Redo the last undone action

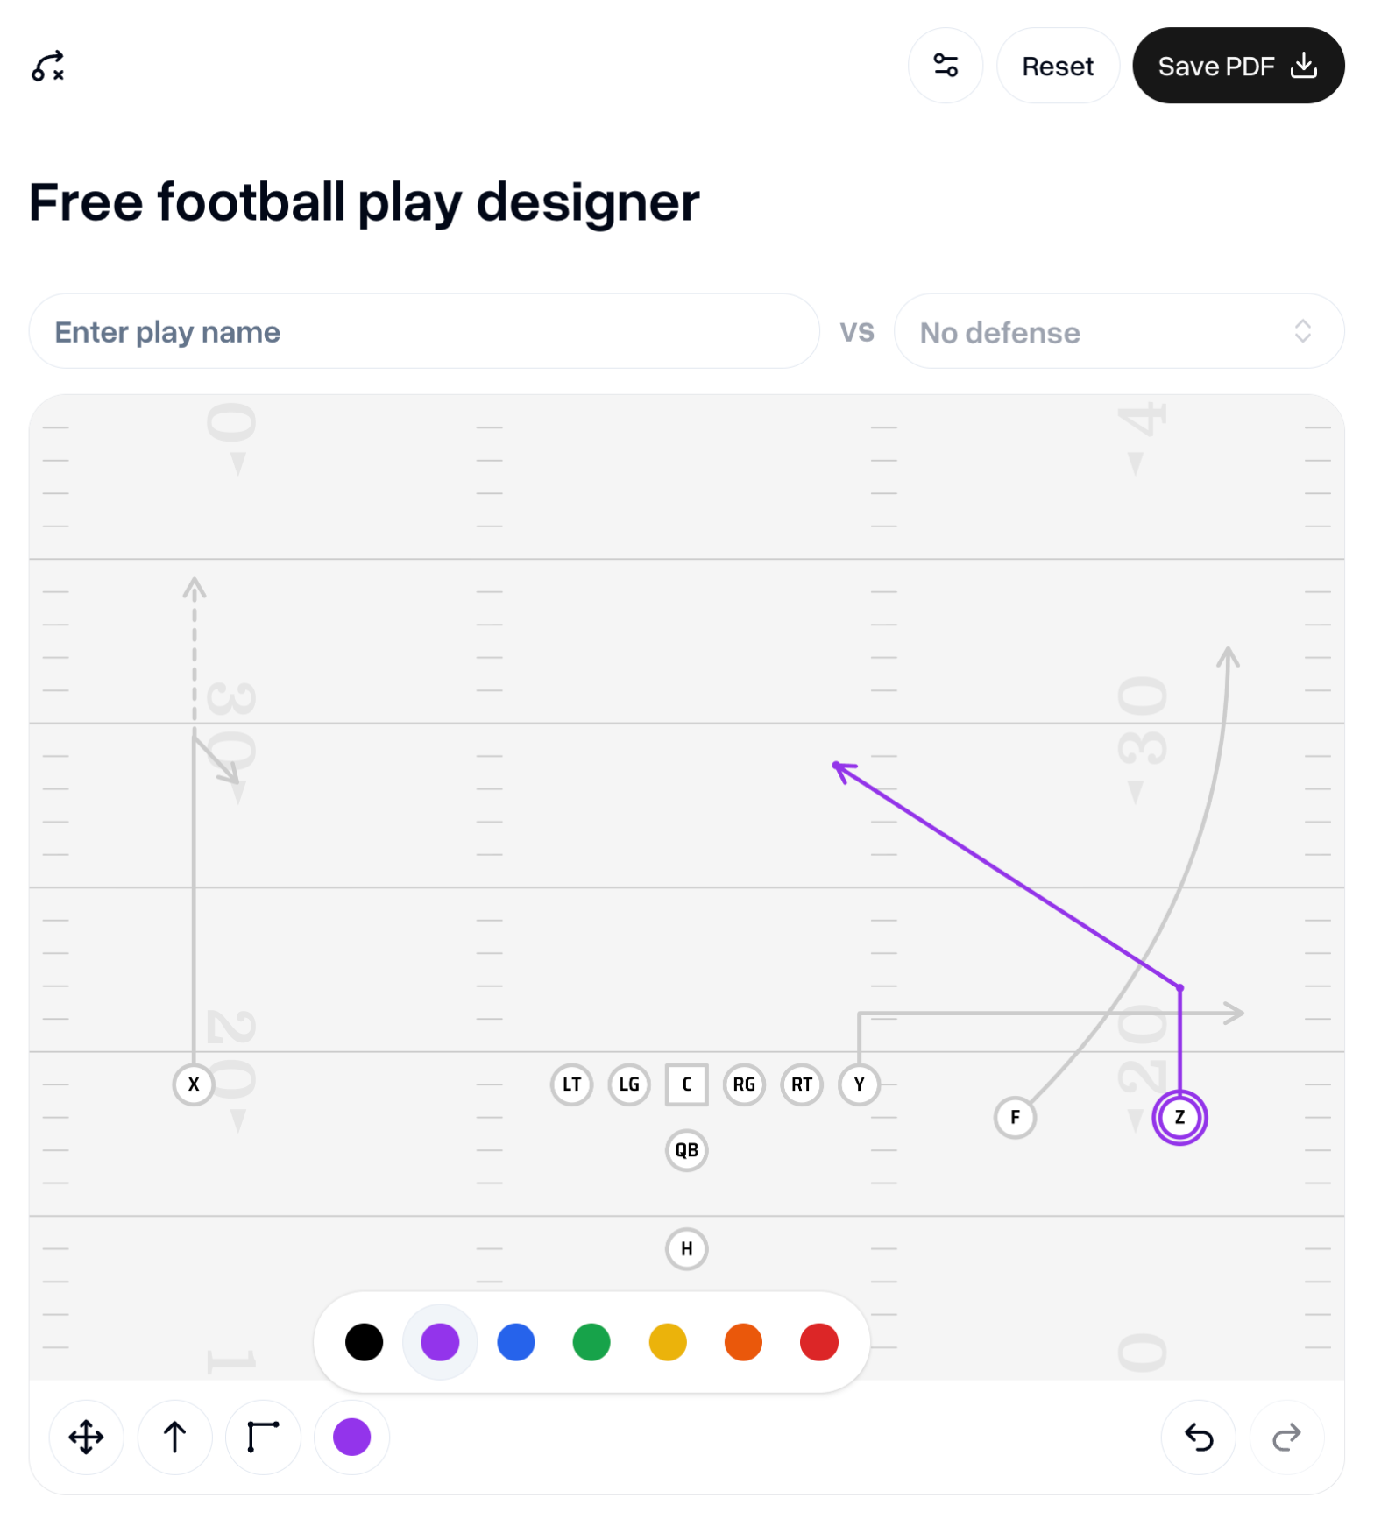tap(1286, 1437)
